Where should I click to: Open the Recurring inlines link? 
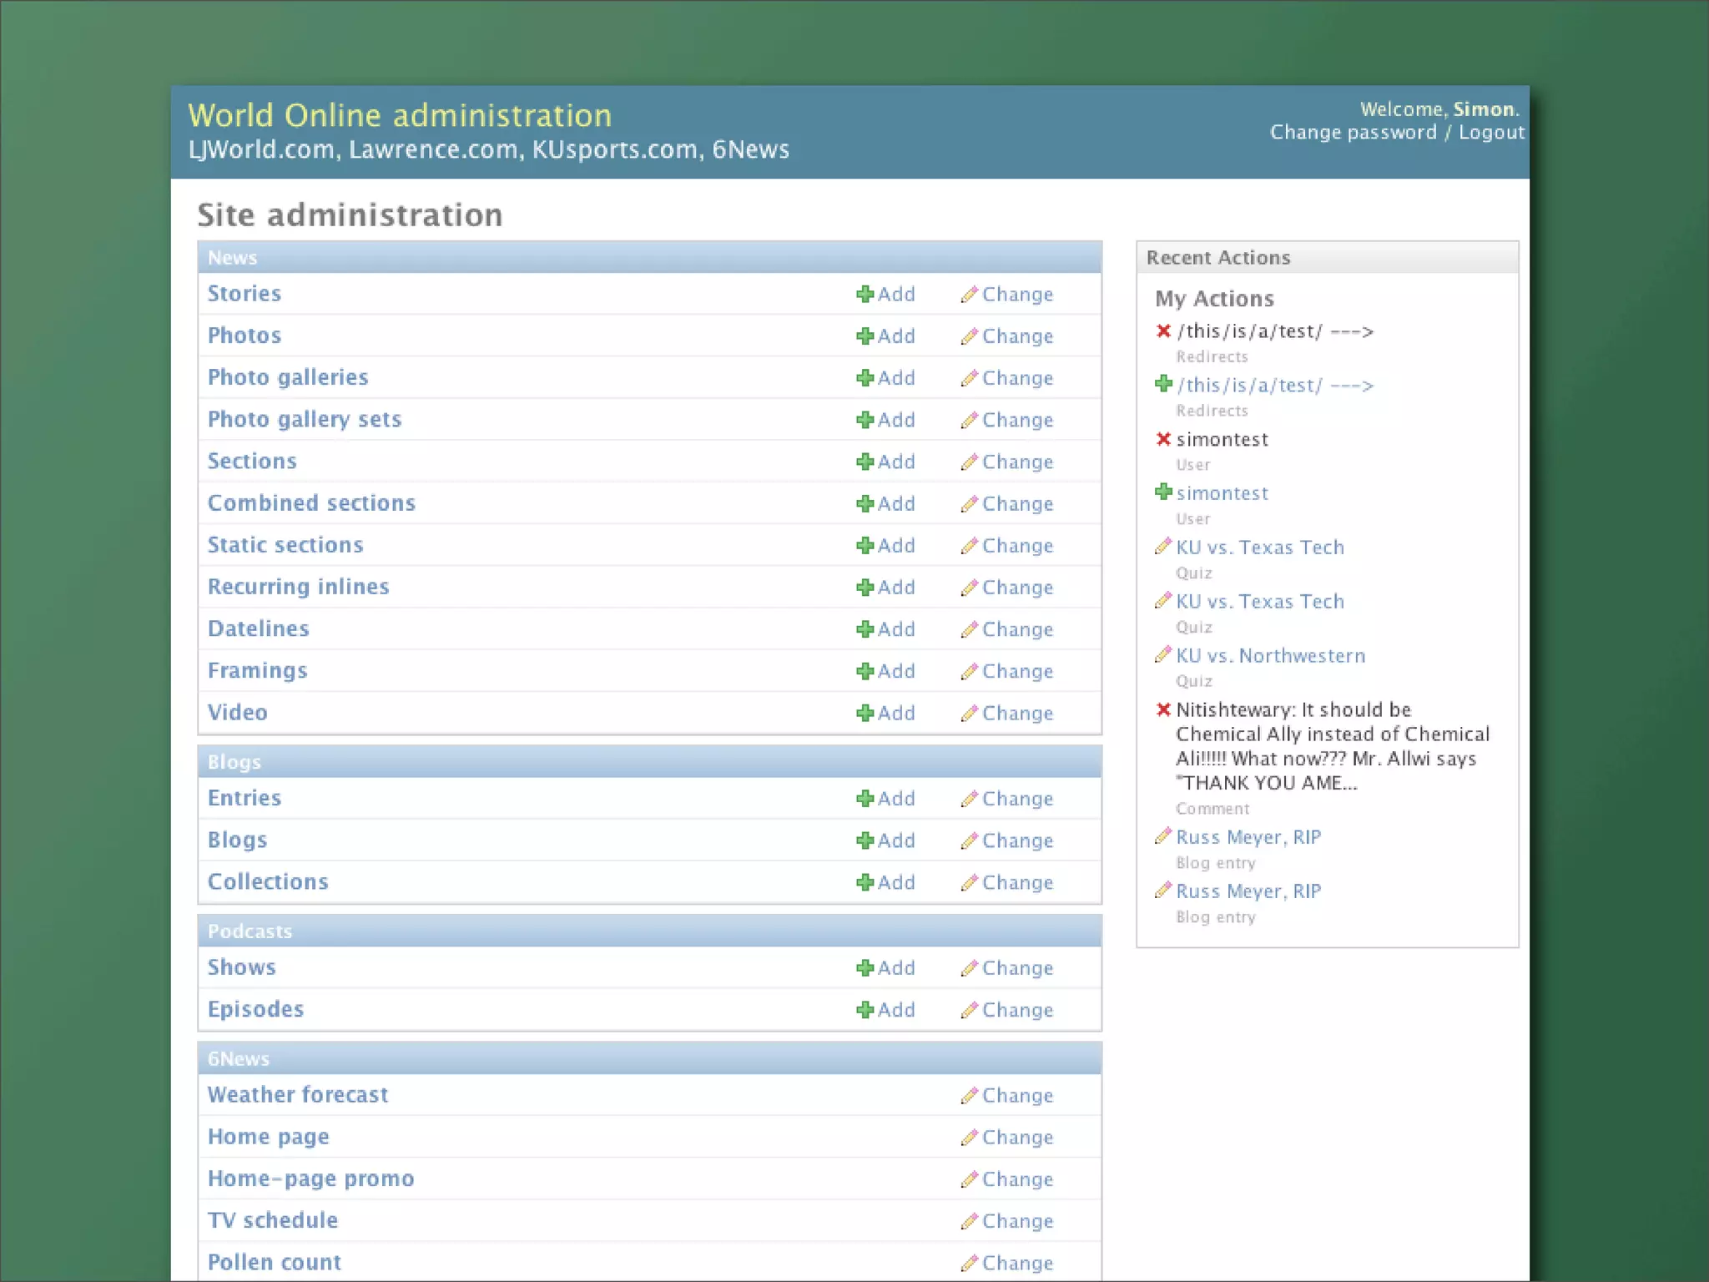298,587
